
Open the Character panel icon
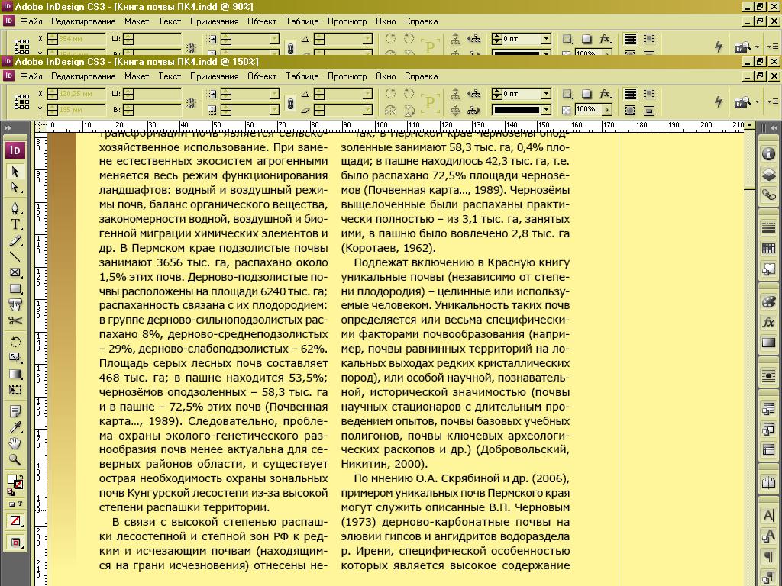click(x=768, y=515)
